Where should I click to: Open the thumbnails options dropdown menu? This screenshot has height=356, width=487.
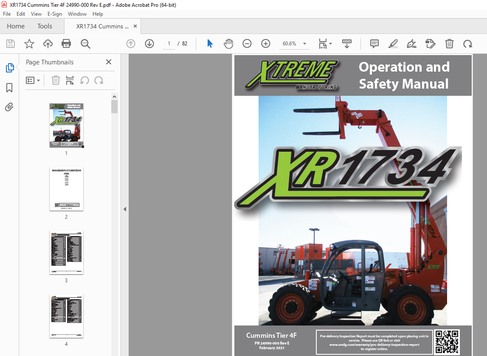click(33, 81)
